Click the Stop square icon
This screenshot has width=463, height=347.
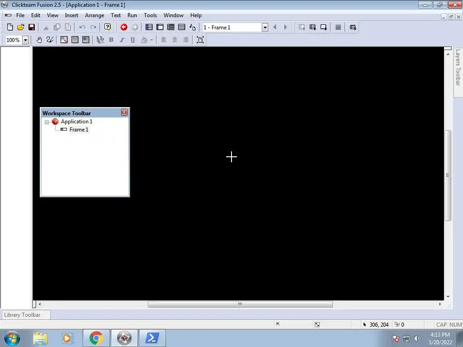pyautogui.click(x=338, y=27)
